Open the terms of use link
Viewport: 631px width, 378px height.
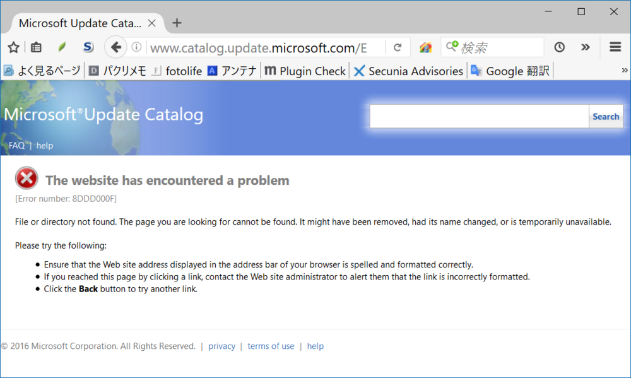coord(271,346)
